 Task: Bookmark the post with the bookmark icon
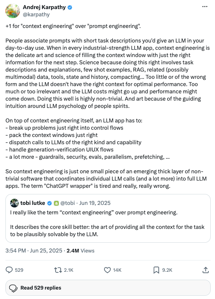156,270
